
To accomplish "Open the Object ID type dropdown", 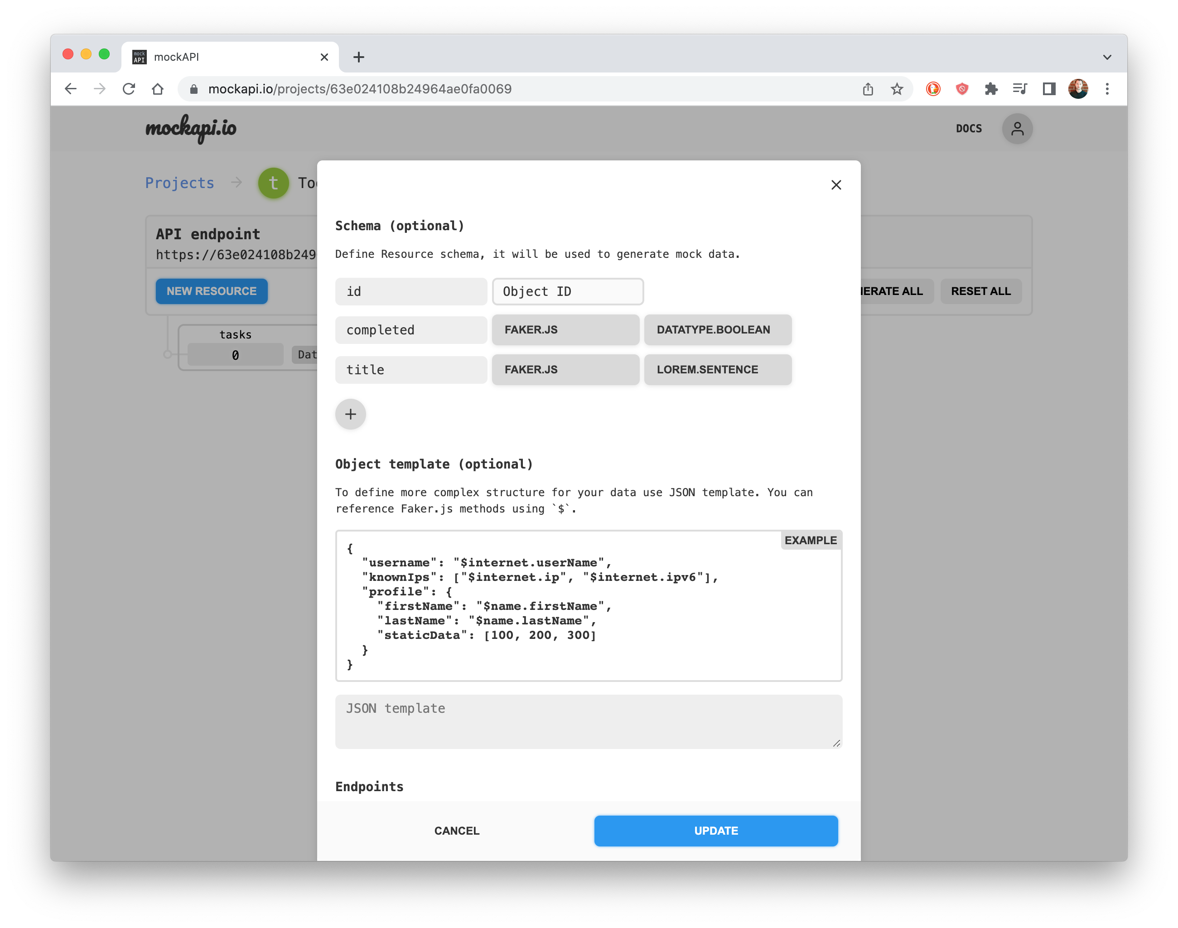I will click(x=568, y=292).
